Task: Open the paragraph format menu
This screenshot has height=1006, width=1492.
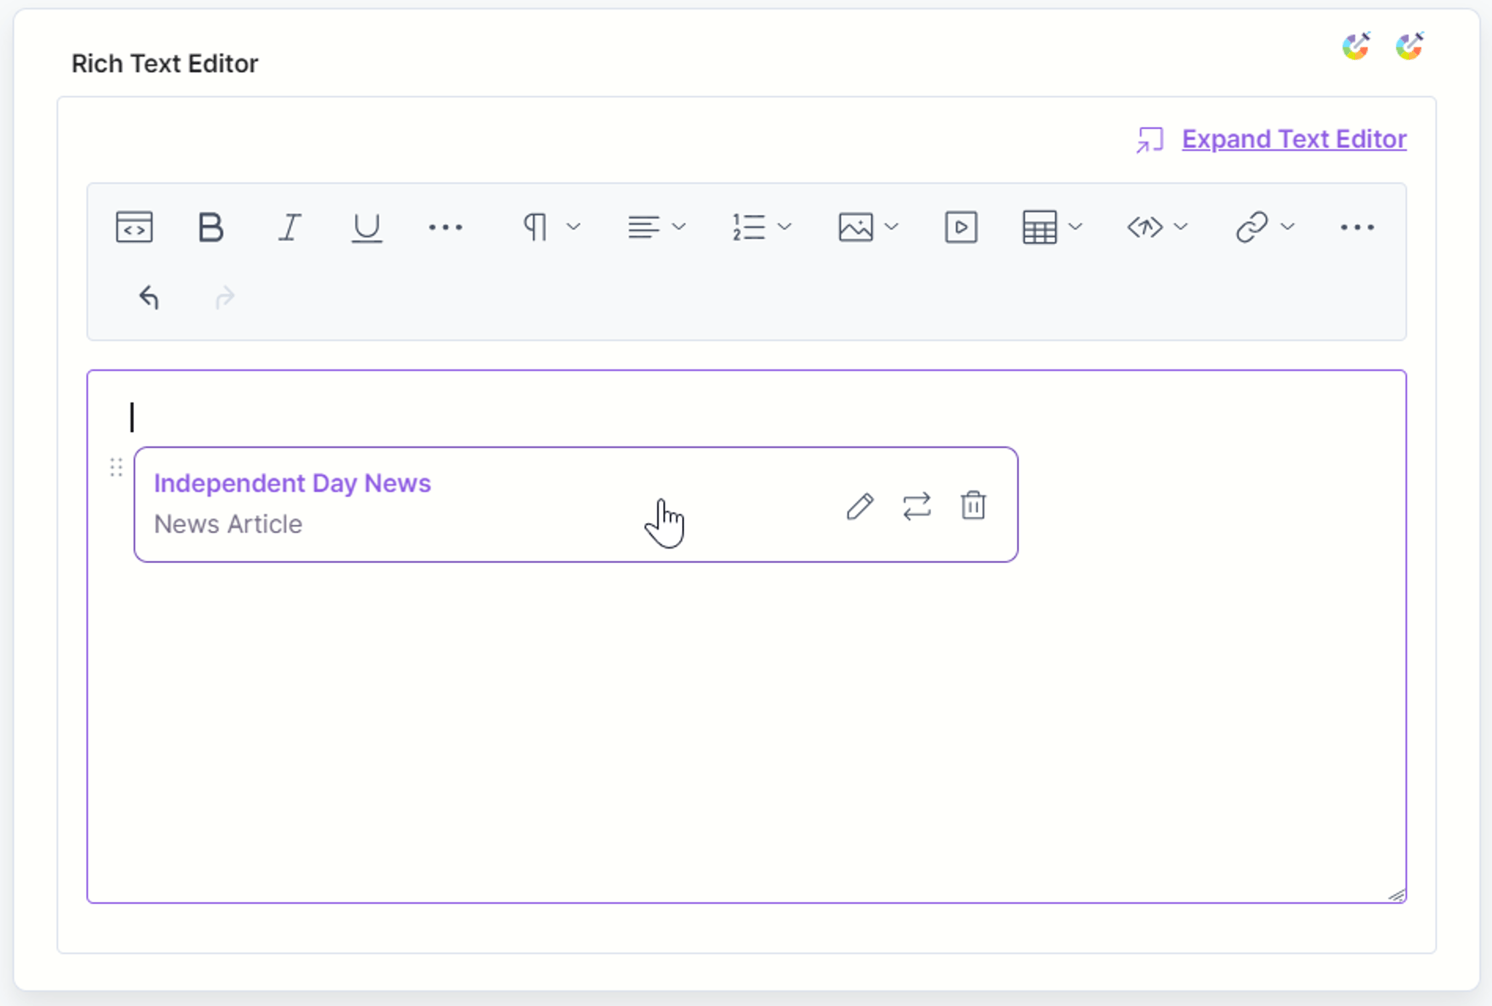Action: [535, 227]
